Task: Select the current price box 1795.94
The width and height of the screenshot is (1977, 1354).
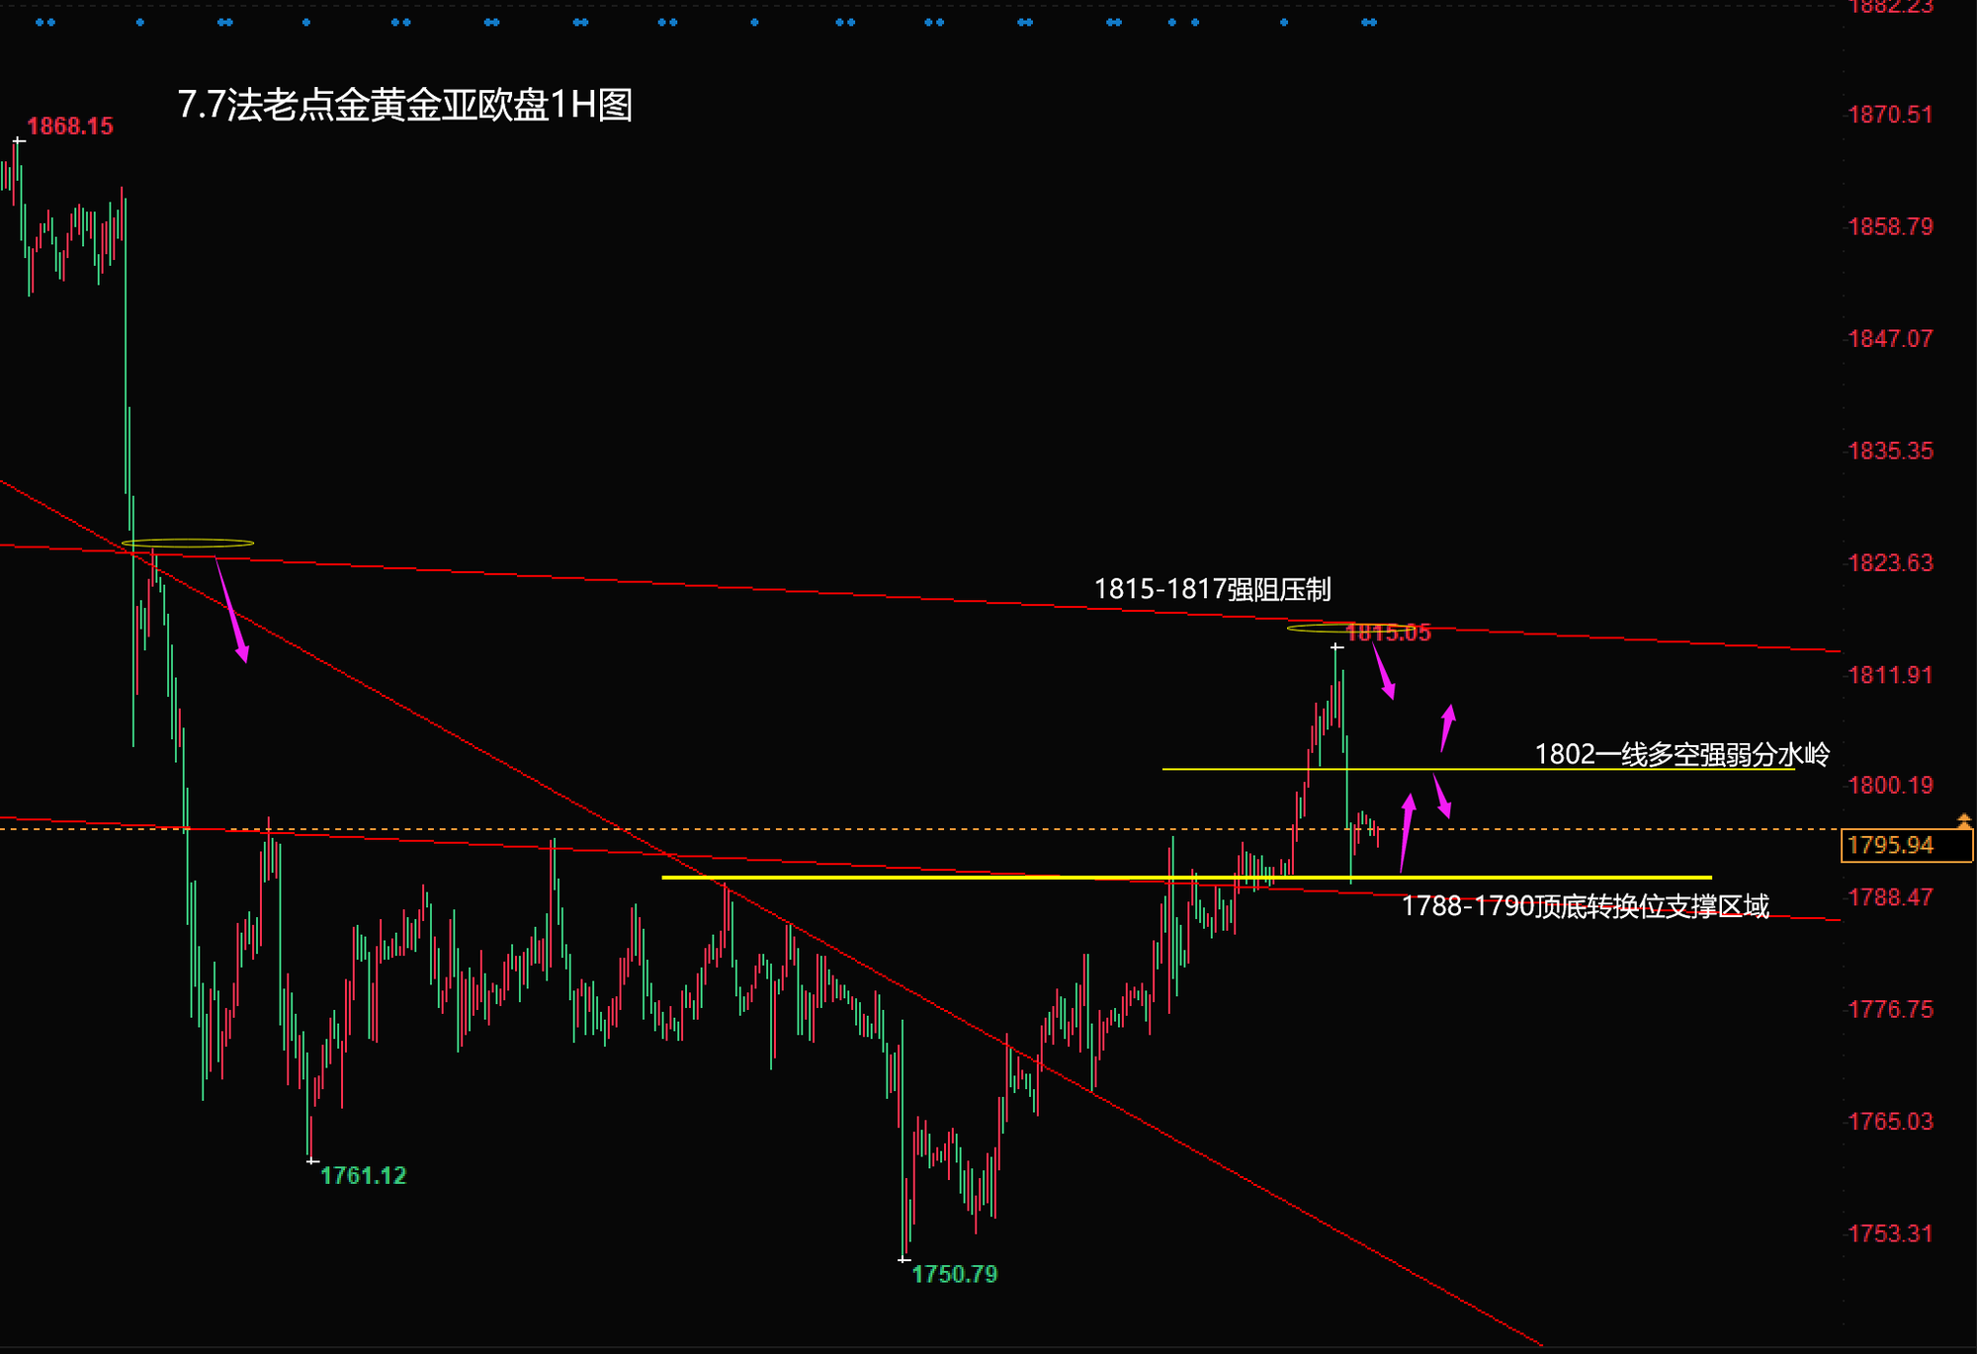Action: pos(1906,846)
